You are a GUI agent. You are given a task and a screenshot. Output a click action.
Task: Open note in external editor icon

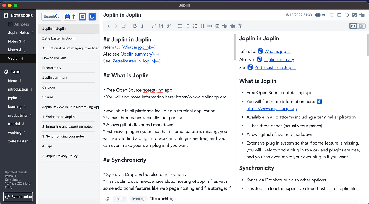pos(124,26)
